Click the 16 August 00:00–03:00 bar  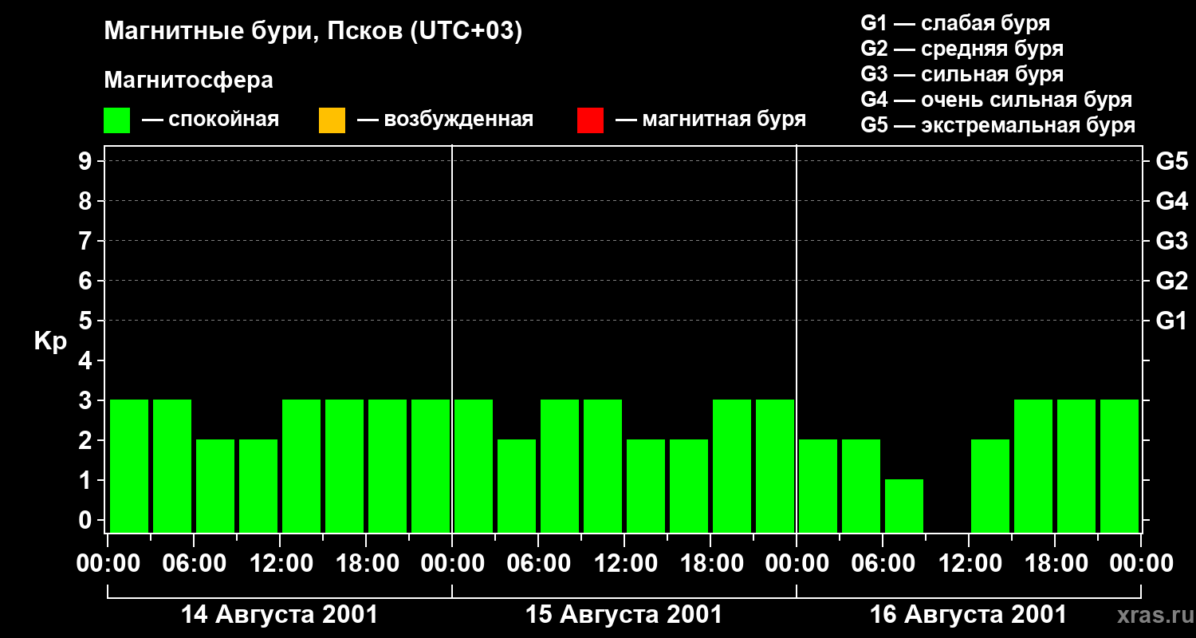pyautogui.click(x=818, y=486)
